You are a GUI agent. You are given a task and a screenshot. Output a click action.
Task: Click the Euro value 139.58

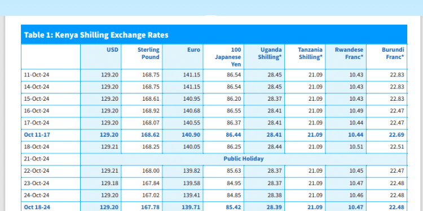[192, 183]
